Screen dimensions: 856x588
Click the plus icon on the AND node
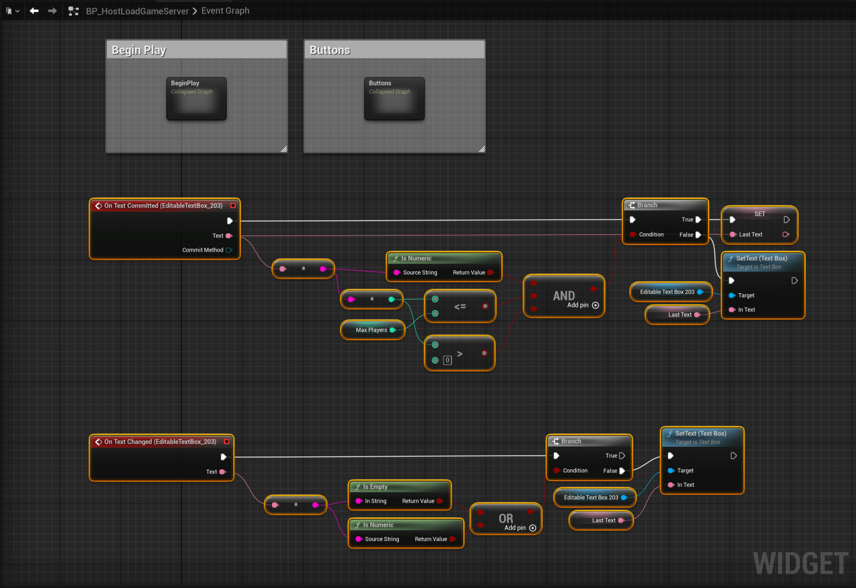596,305
